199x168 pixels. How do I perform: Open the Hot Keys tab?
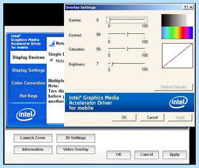coord(29,96)
